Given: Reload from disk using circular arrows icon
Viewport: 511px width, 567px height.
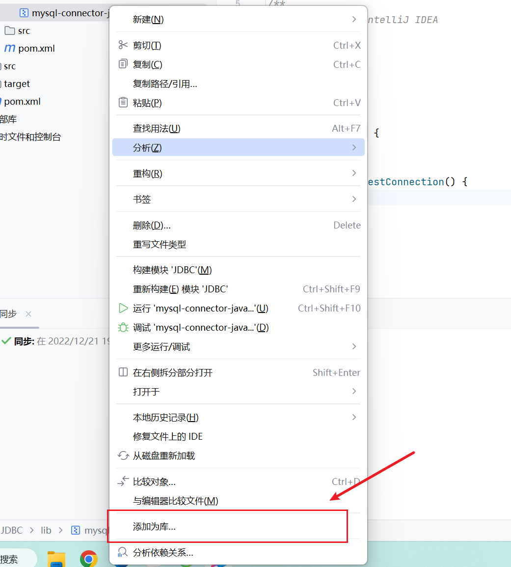Looking at the screenshot, I should tap(122, 455).
